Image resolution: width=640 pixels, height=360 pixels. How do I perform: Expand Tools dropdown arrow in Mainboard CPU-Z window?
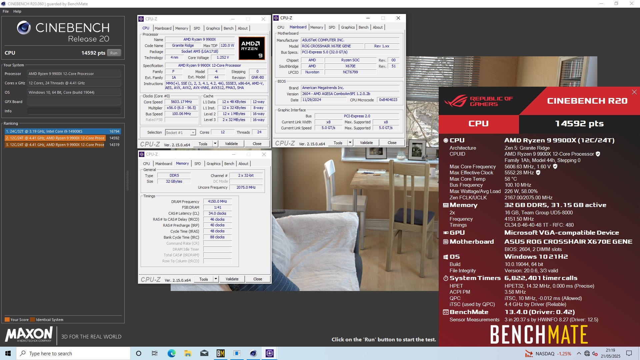coord(350,143)
